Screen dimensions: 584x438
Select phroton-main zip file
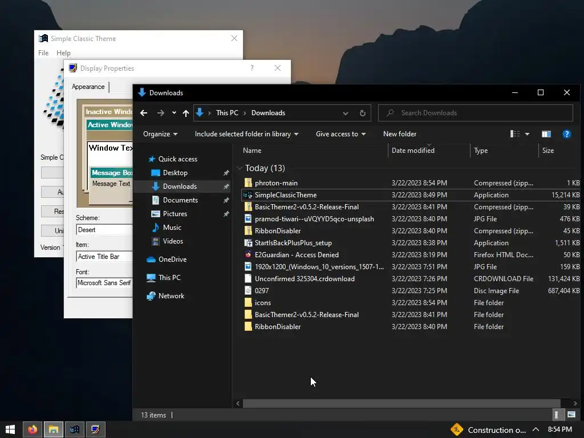click(x=276, y=183)
